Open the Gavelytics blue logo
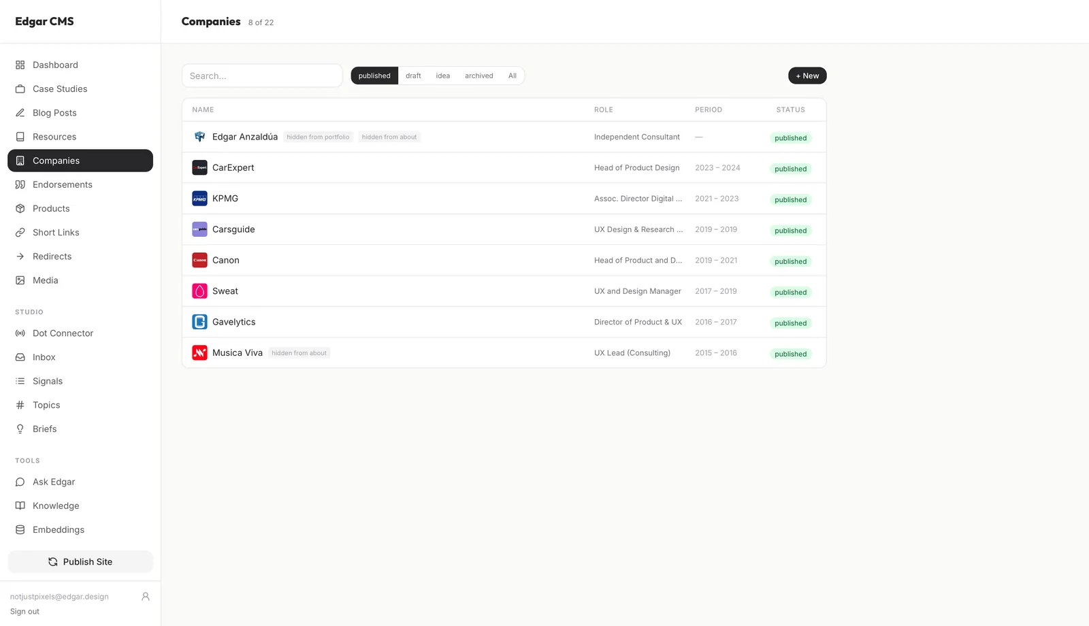Image resolution: width=1089 pixels, height=626 pixels. pos(199,322)
